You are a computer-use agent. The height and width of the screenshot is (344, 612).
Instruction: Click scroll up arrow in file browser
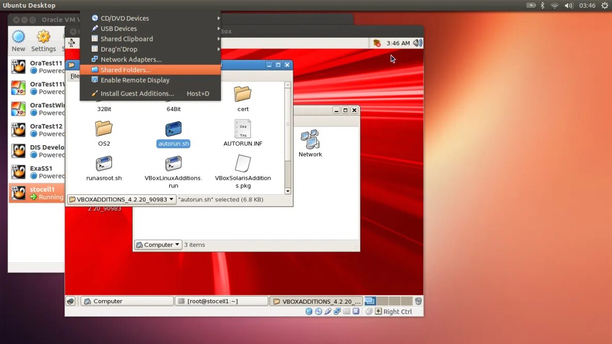coord(287,85)
